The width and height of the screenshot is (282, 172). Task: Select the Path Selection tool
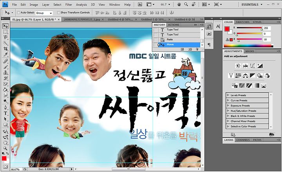pyautogui.click(x=5, y=119)
